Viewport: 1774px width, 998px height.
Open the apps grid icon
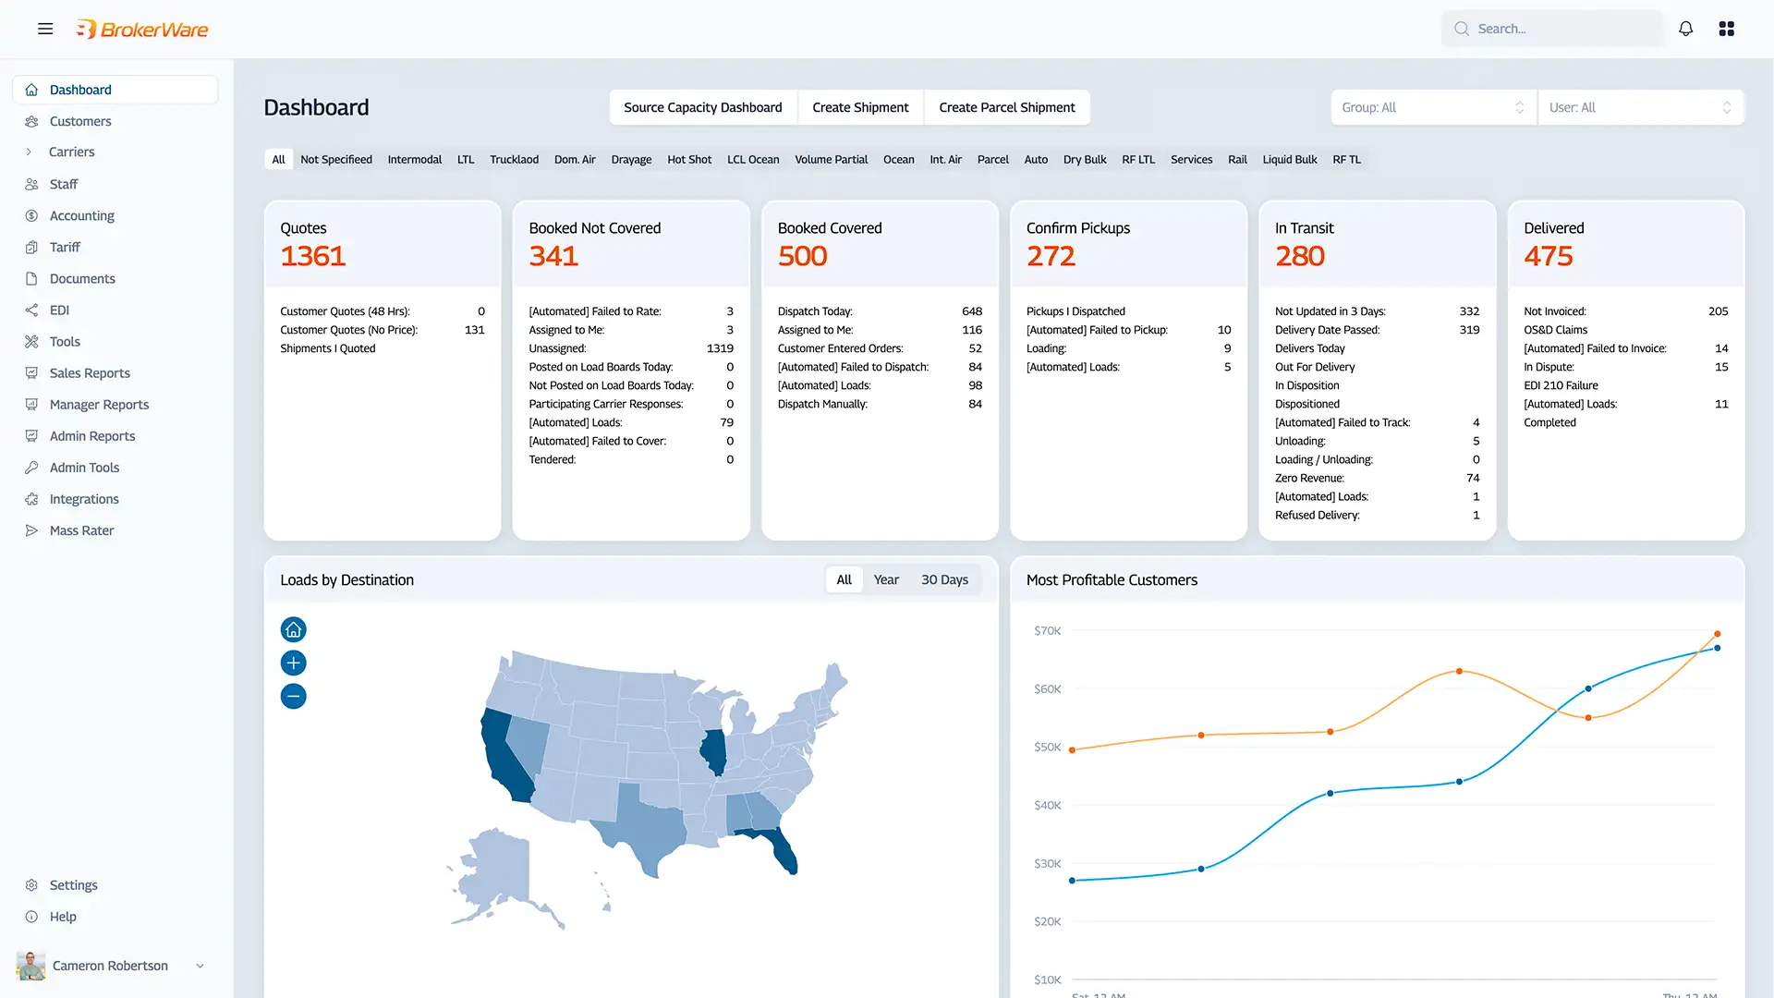coord(1726,29)
